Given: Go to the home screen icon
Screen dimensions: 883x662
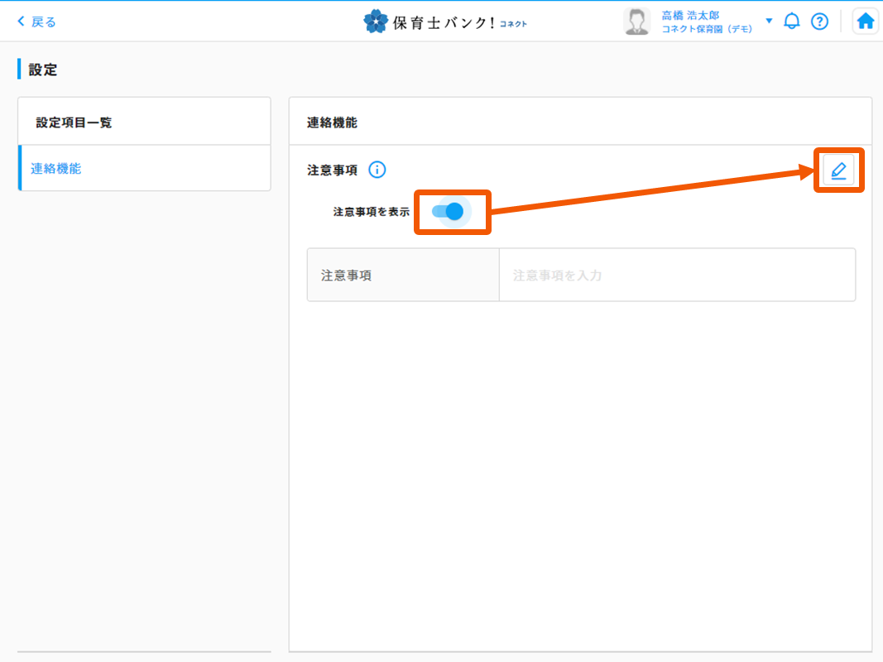Looking at the screenshot, I should point(866,22).
